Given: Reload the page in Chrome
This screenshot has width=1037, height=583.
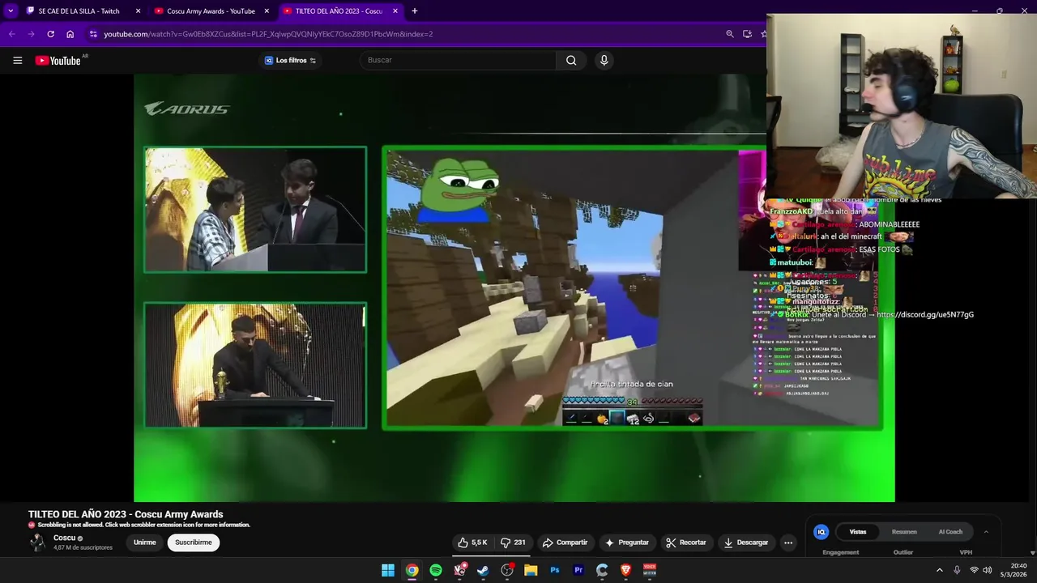Looking at the screenshot, I should pos(50,34).
